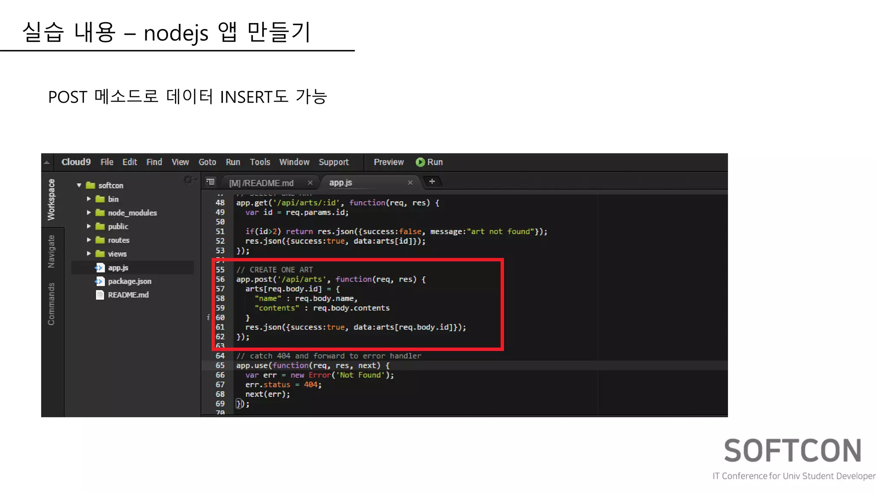Click line number 56 in the gutter
The image size is (876, 492).
(x=220, y=279)
